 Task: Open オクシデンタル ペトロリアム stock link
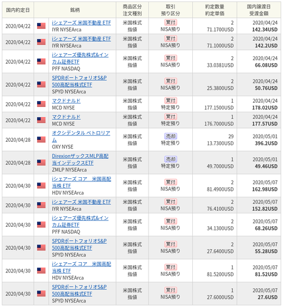pos(81,136)
